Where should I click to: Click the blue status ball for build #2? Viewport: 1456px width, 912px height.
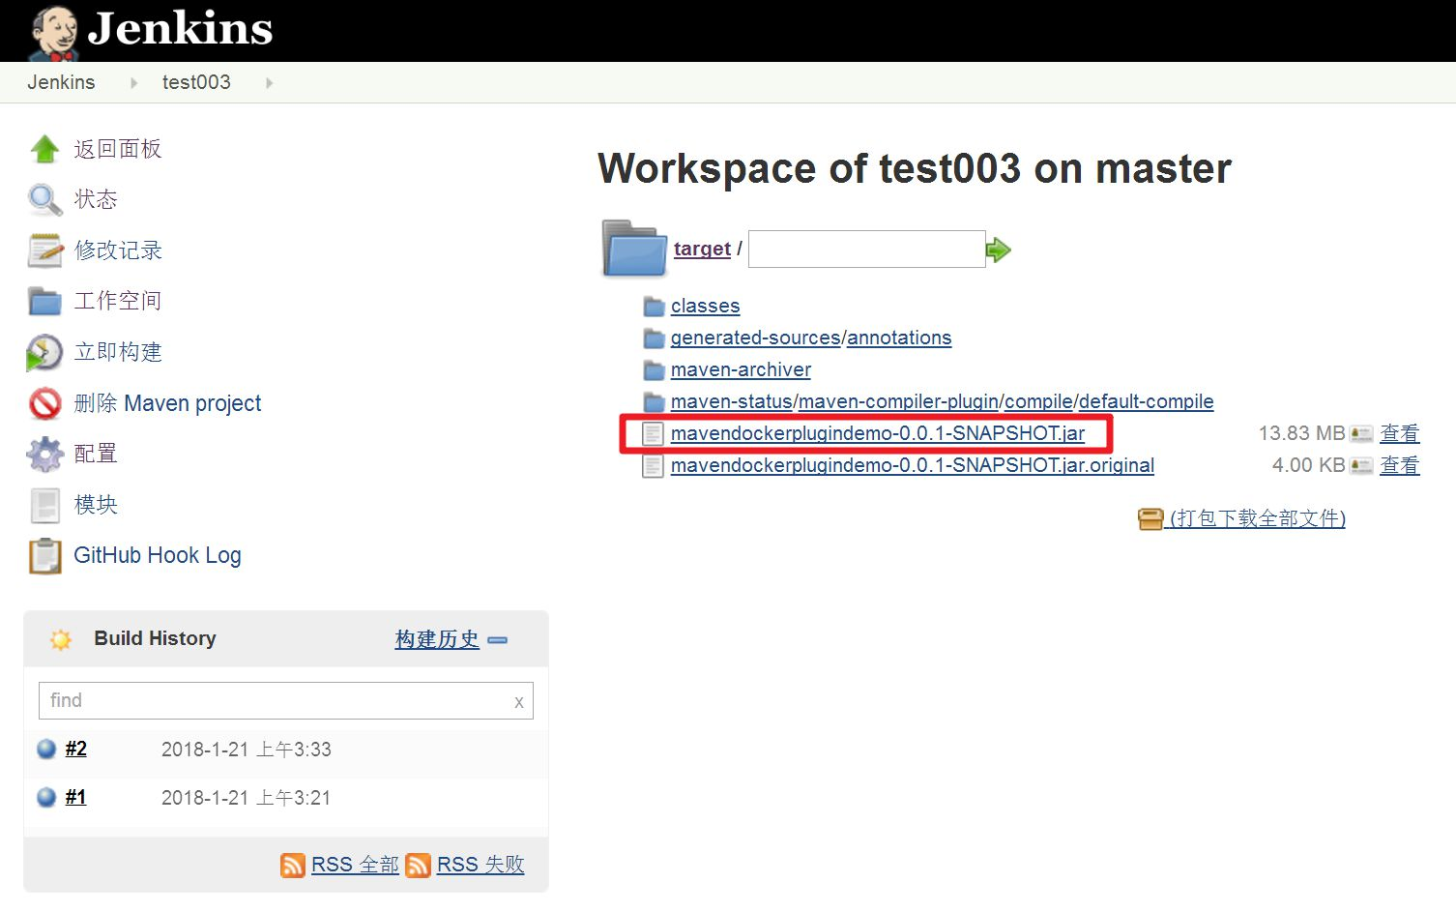pos(46,749)
